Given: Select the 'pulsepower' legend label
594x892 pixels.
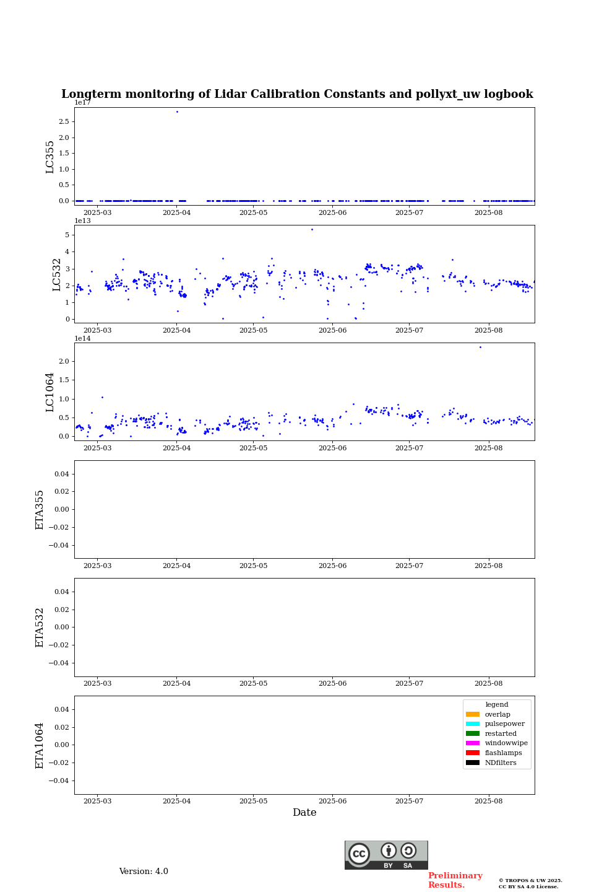Looking at the screenshot, I should pyautogui.click(x=505, y=724).
